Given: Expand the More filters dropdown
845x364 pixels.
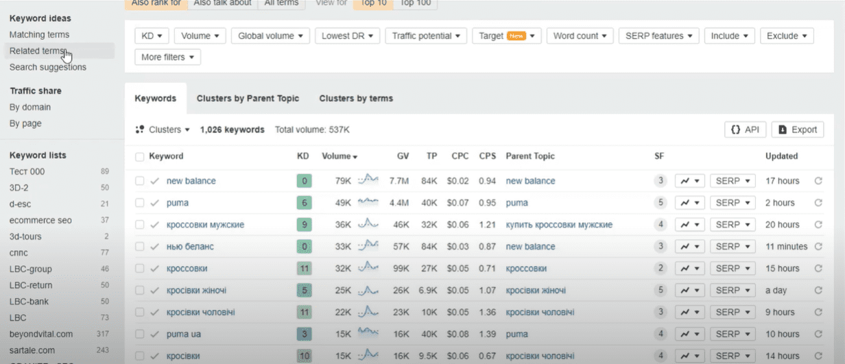Looking at the screenshot, I should click(x=167, y=57).
